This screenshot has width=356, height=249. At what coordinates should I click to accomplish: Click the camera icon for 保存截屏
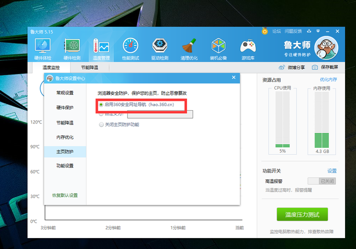coord(314,67)
